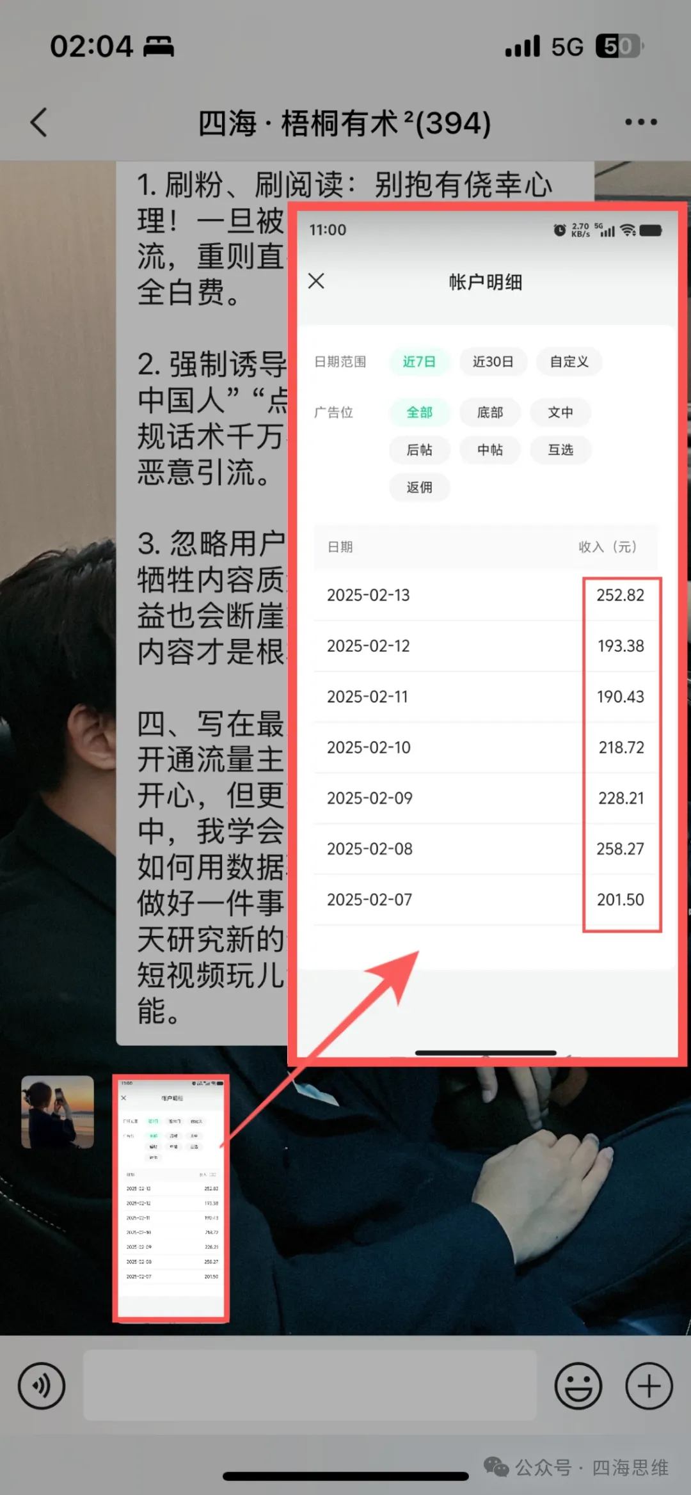Go back using the chat header arrow

click(39, 122)
